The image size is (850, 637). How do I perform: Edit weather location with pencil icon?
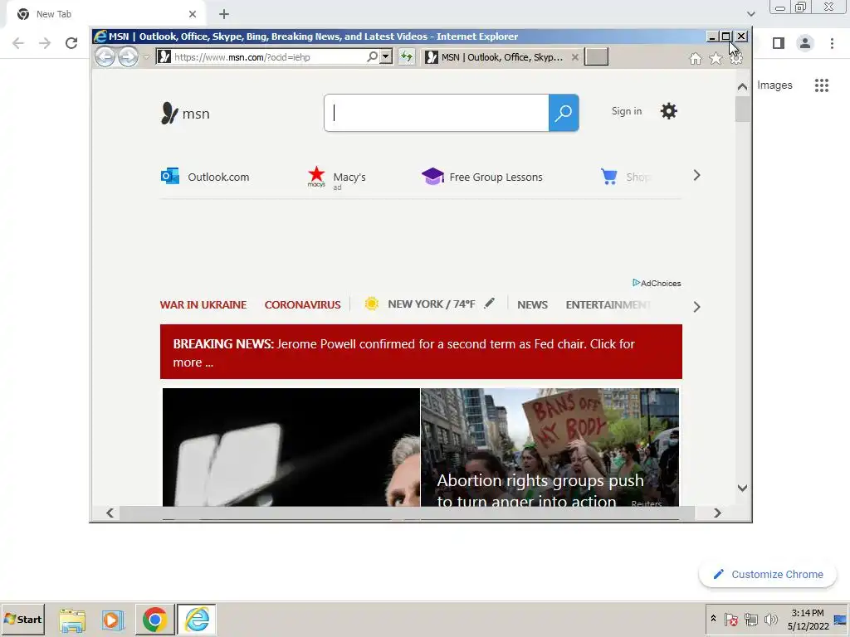point(489,303)
